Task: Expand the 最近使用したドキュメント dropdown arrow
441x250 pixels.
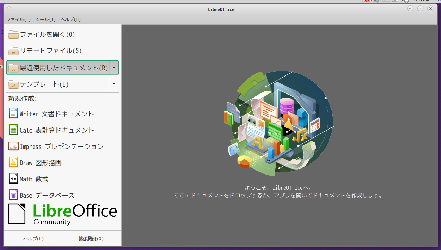Action: pos(114,68)
